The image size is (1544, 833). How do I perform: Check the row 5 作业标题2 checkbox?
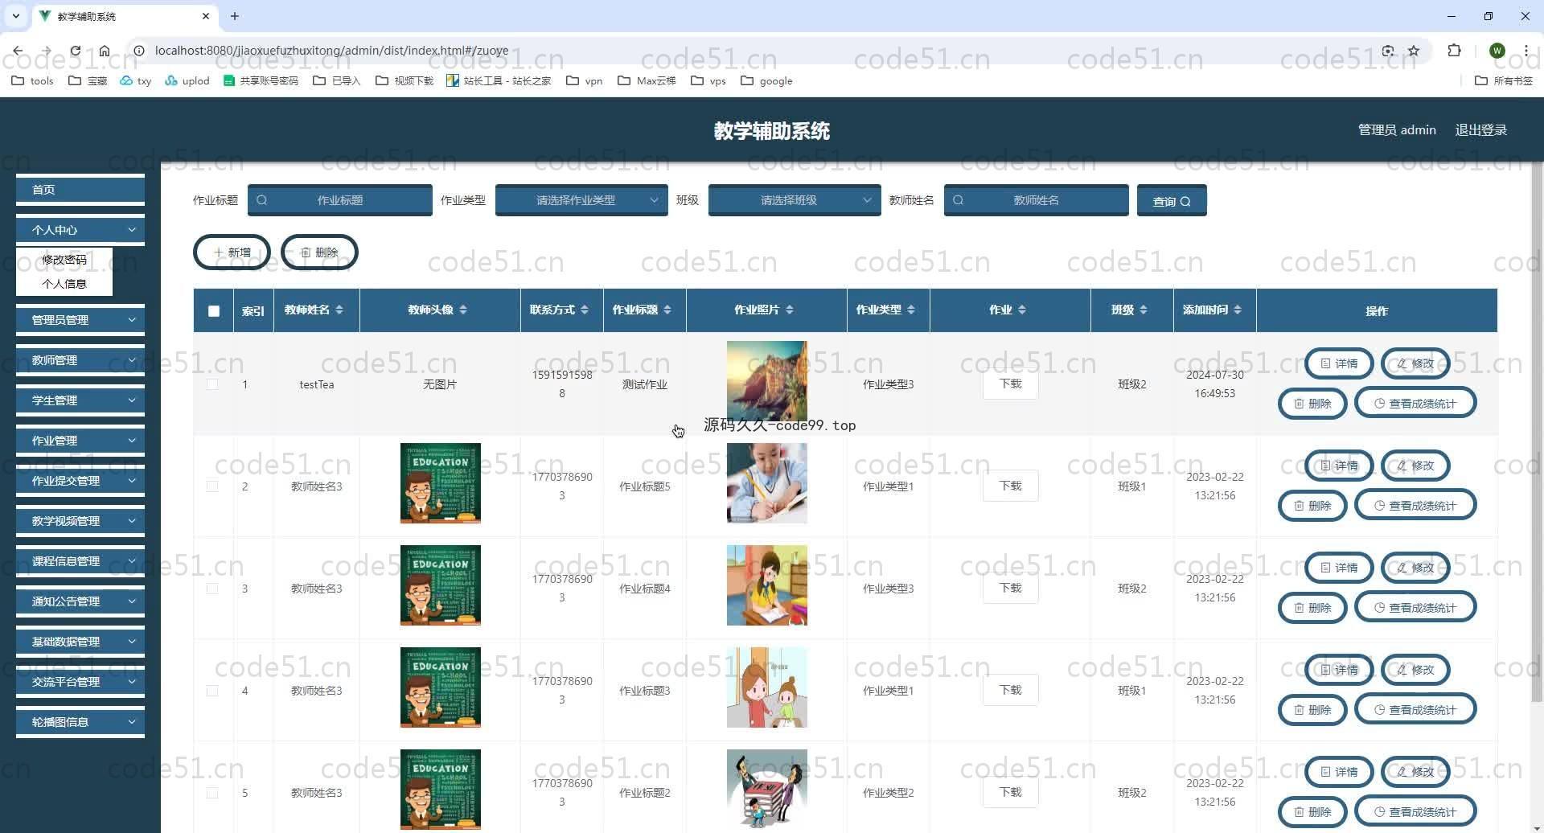point(212,793)
